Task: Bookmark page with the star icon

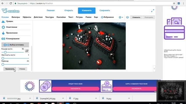Action: pos(174,3)
